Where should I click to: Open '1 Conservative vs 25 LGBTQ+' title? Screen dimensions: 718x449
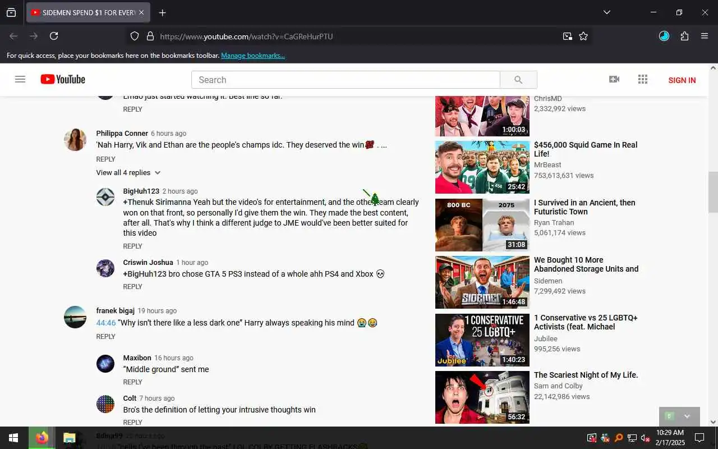(586, 322)
